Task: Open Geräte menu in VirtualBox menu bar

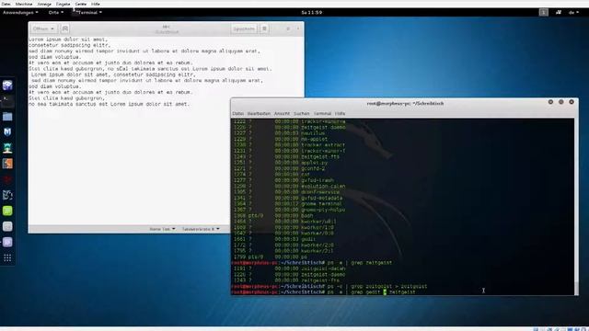Action: pos(80,4)
